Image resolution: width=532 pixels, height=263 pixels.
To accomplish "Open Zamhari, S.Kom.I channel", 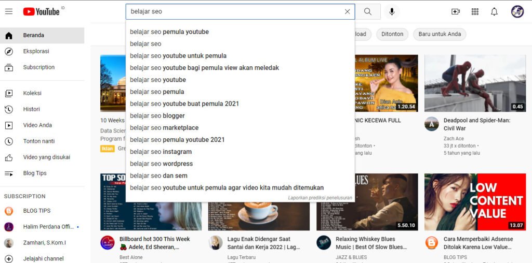I will click(42, 243).
